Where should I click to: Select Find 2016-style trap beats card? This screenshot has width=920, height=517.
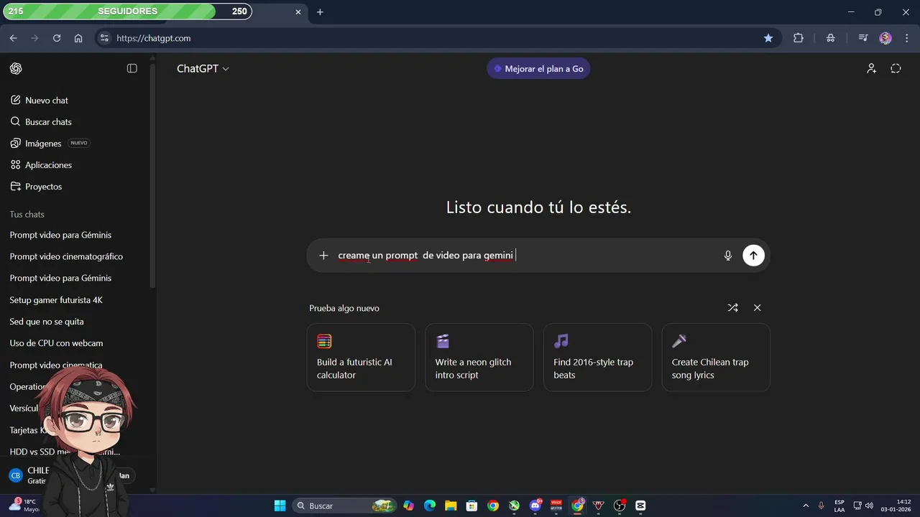[x=597, y=358]
